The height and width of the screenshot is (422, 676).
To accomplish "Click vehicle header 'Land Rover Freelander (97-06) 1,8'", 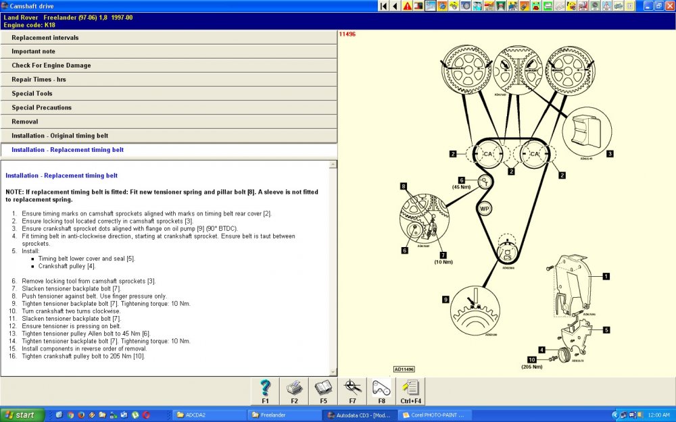I will [x=55, y=18].
